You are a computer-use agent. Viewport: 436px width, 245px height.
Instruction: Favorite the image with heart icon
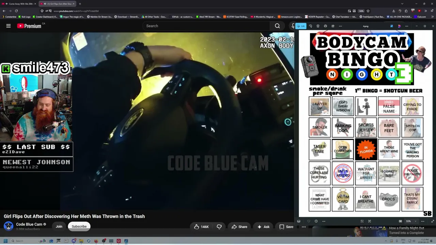tap(309, 221)
